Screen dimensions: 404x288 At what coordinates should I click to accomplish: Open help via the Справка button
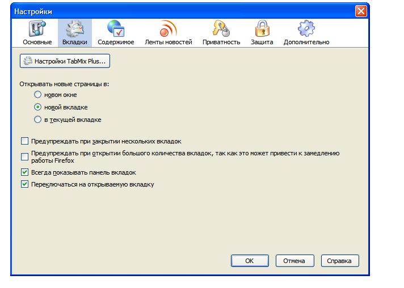tap(340, 261)
